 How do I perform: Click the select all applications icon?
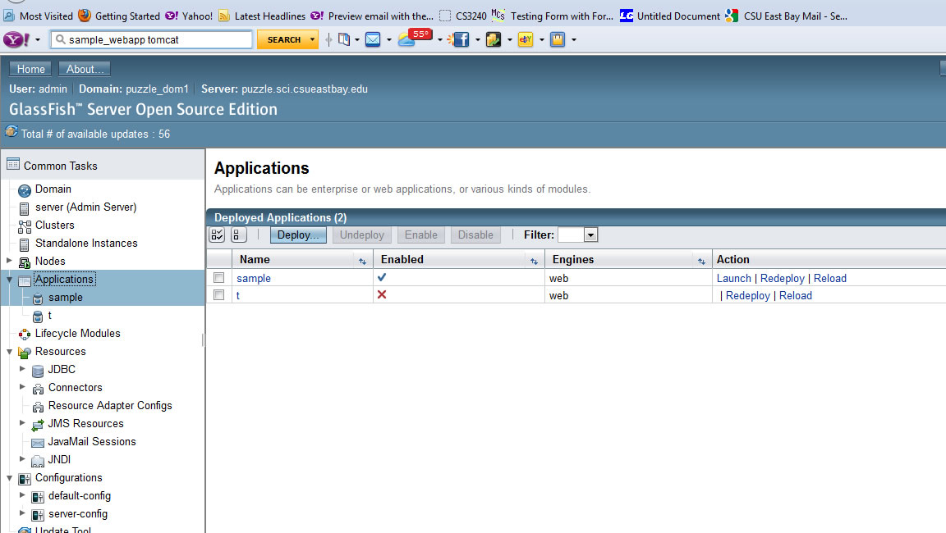coord(216,235)
